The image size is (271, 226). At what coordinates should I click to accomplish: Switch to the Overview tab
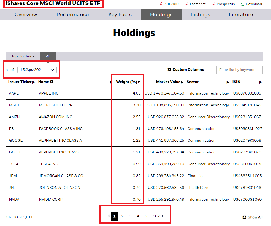tap(26, 15)
